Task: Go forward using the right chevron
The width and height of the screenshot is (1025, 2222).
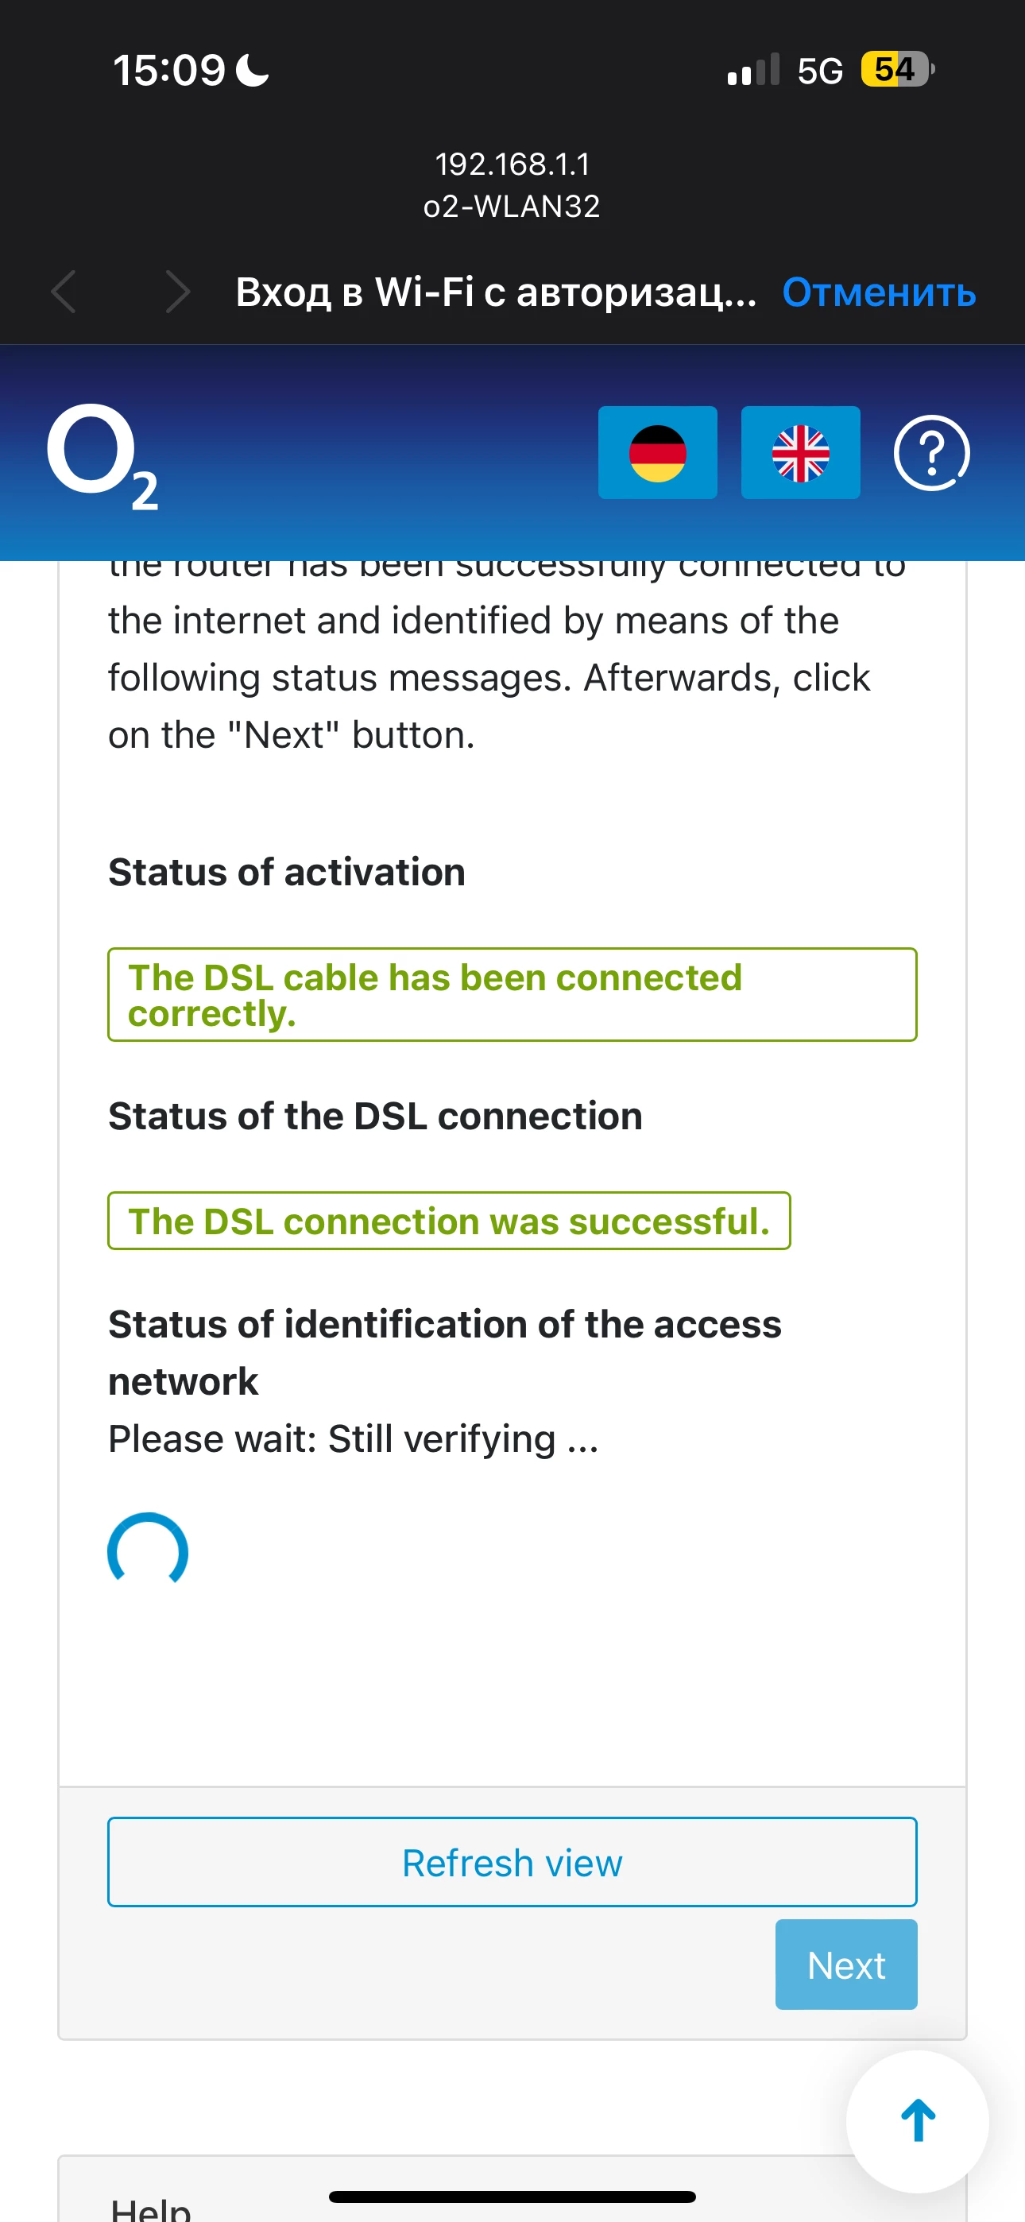Action: (x=177, y=292)
